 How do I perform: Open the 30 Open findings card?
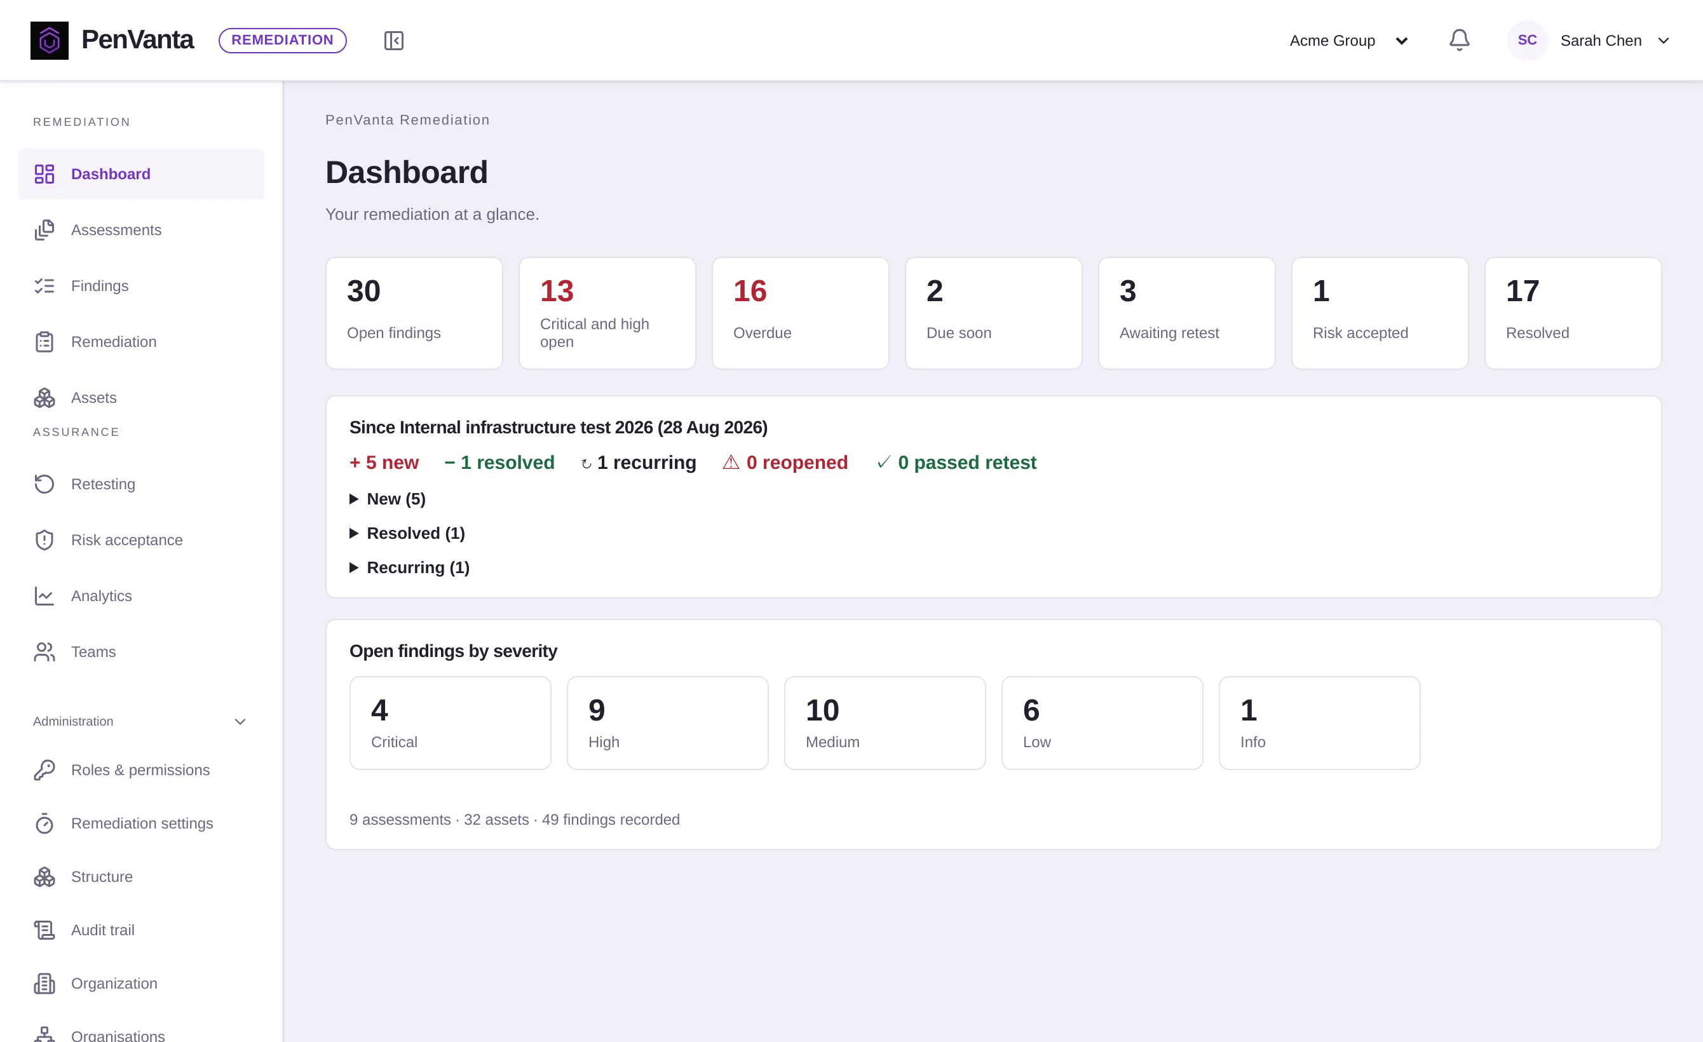pyautogui.click(x=414, y=314)
